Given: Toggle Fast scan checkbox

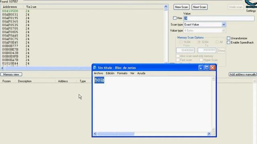Looking at the screenshot, I should click(178, 60).
